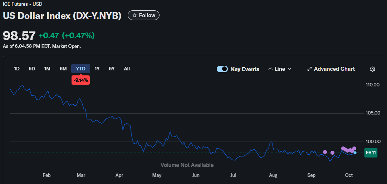Image resolution: width=387 pixels, height=184 pixels.
Task: Select the 1D time range
Action: [x=16, y=69]
